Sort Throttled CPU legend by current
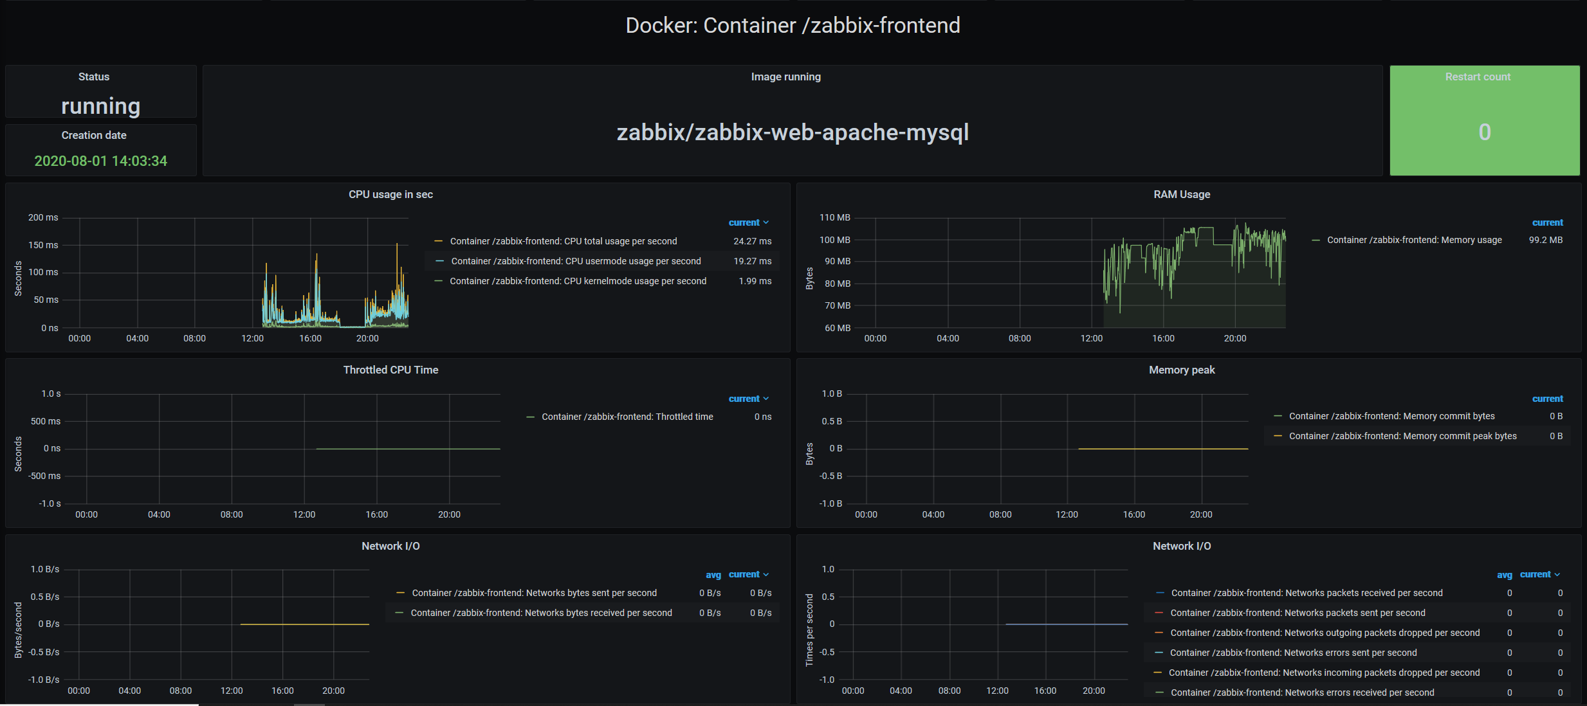1587x706 pixels. click(x=744, y=399)
